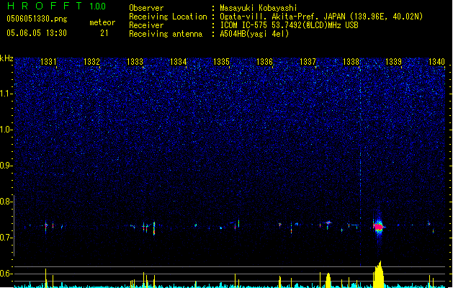Viewport: 453px width, 288px height.
Task: Click the tallest yellow power peak near 1339
Action: point(379,274)
